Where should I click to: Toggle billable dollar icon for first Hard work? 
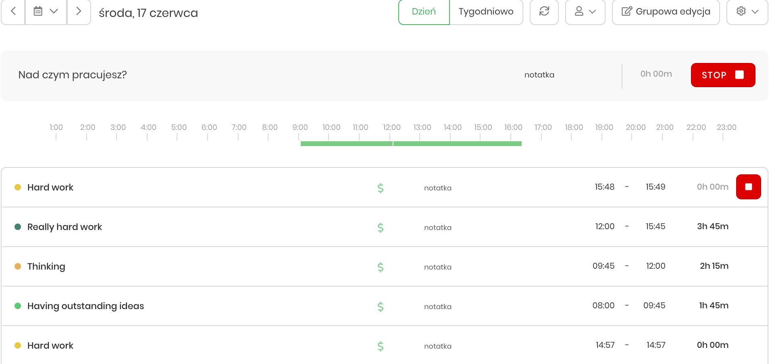(381, 188)
